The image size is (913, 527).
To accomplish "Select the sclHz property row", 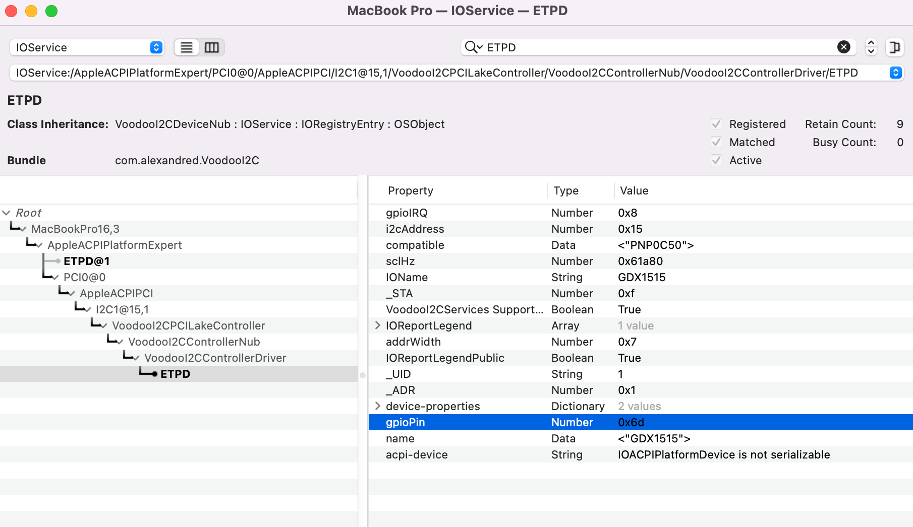I will (x=641, y=261).
